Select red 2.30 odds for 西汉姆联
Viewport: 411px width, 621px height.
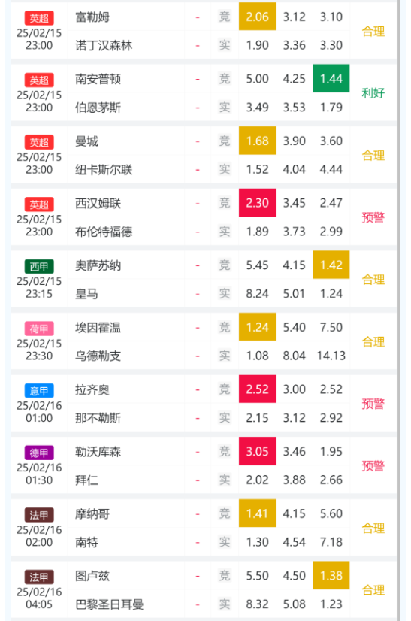coord(258,203)
